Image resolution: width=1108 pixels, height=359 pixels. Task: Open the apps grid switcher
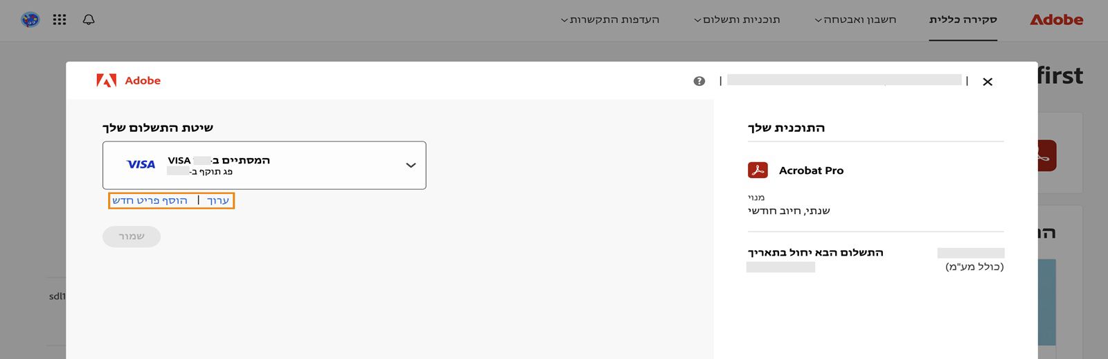pos(60,19)
